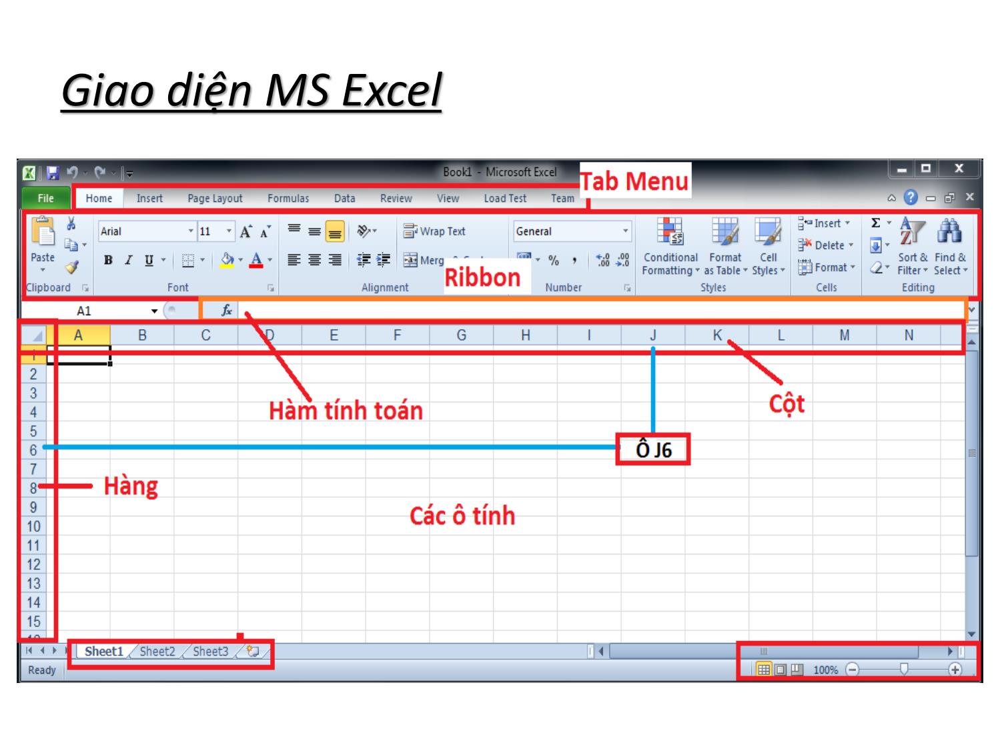Click the Copy icon
The height and width of the screenshot is (749, 1000).
click(x=71, y=245)
